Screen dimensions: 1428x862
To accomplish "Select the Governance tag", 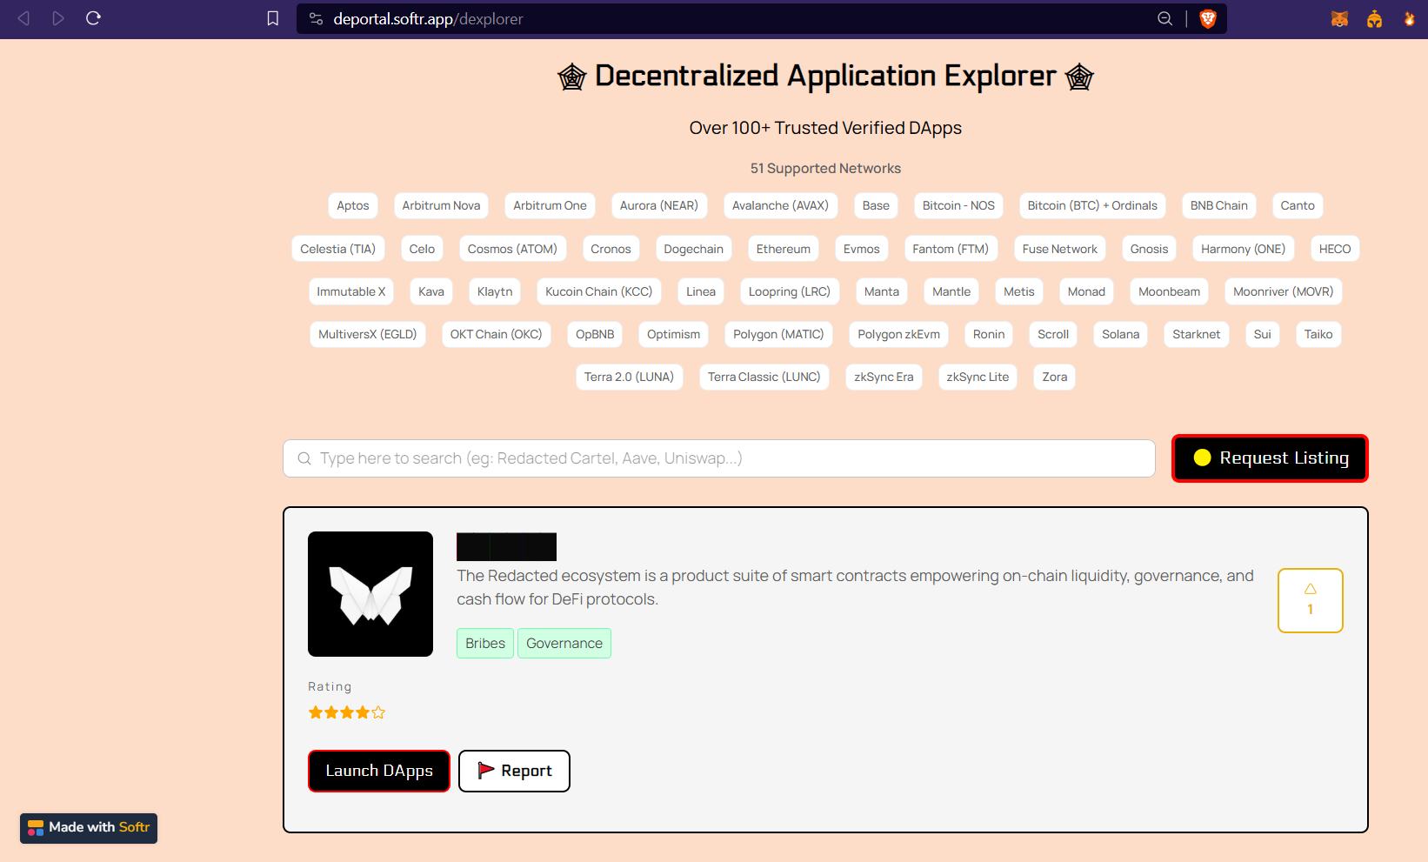I will (x=564, y=643).
